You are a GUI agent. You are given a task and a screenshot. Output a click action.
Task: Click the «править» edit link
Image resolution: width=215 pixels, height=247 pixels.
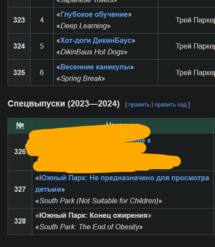(139, 105)
